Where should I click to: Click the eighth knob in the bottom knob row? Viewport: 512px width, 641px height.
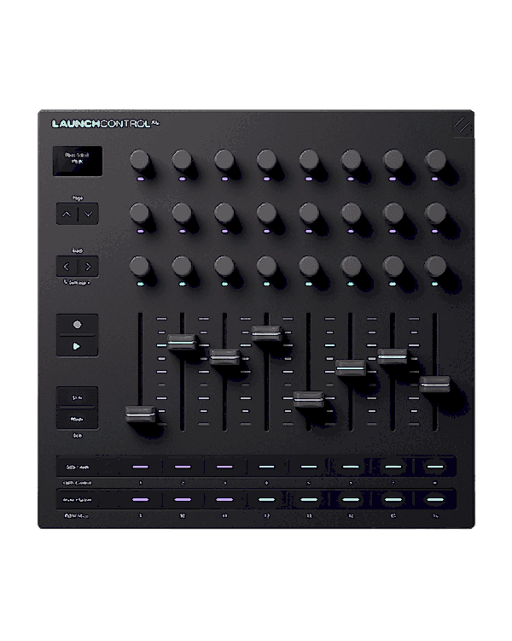[x=436, y=266]
